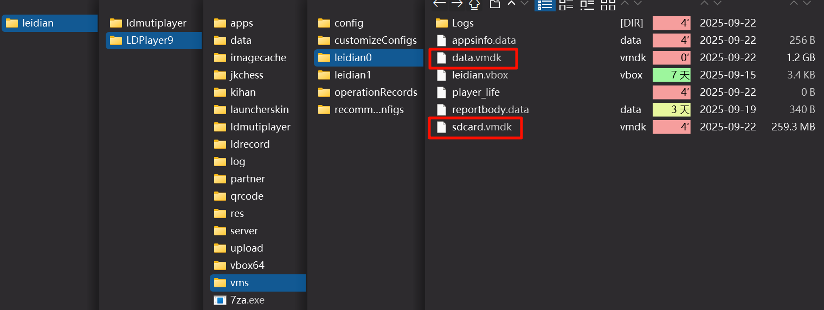
Task: Click the yellow 3天 age badge
Action: coord(671,109)
